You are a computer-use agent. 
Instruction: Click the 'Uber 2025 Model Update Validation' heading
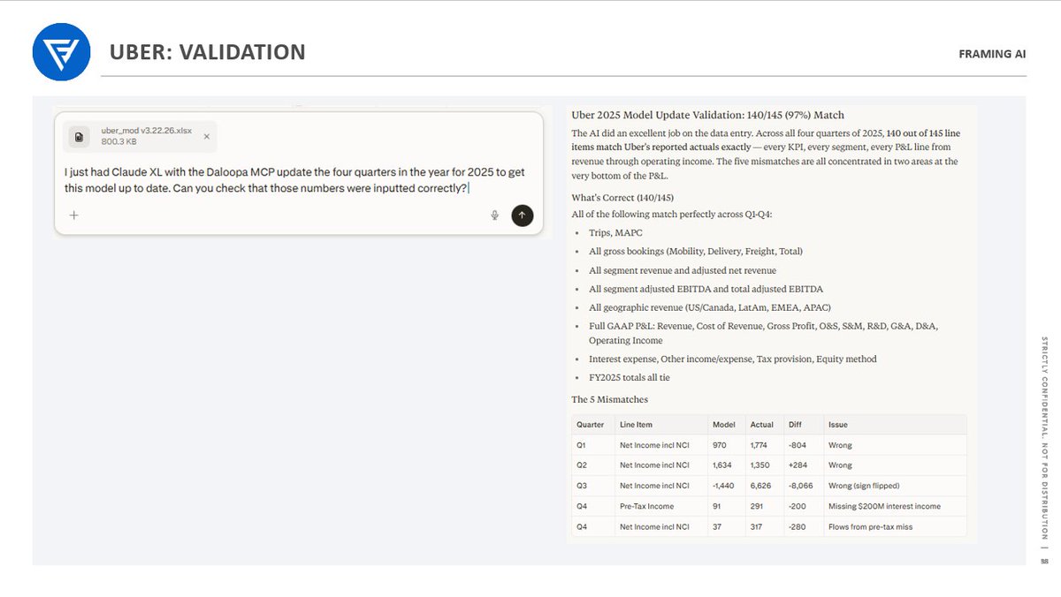coord(707,115)
